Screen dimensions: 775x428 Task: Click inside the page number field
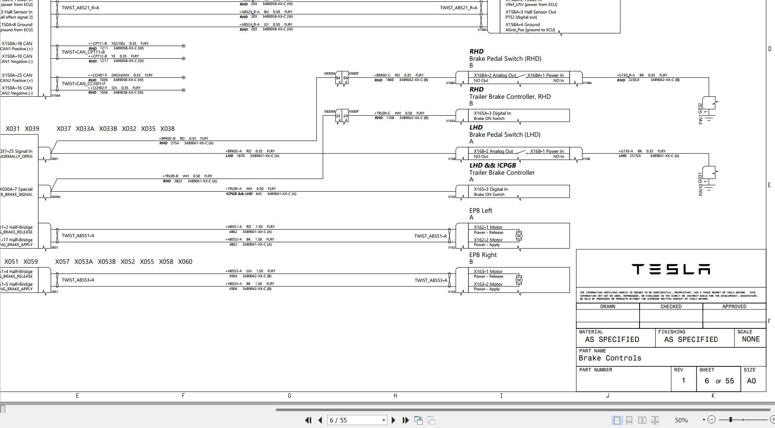[350, 420]
